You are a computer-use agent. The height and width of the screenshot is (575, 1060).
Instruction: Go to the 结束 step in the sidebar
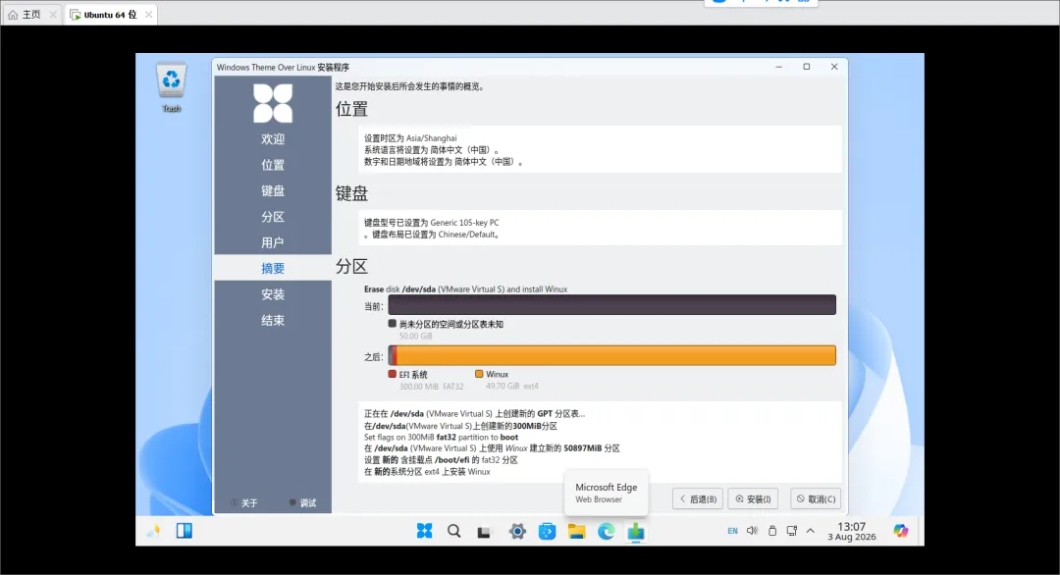273,320
